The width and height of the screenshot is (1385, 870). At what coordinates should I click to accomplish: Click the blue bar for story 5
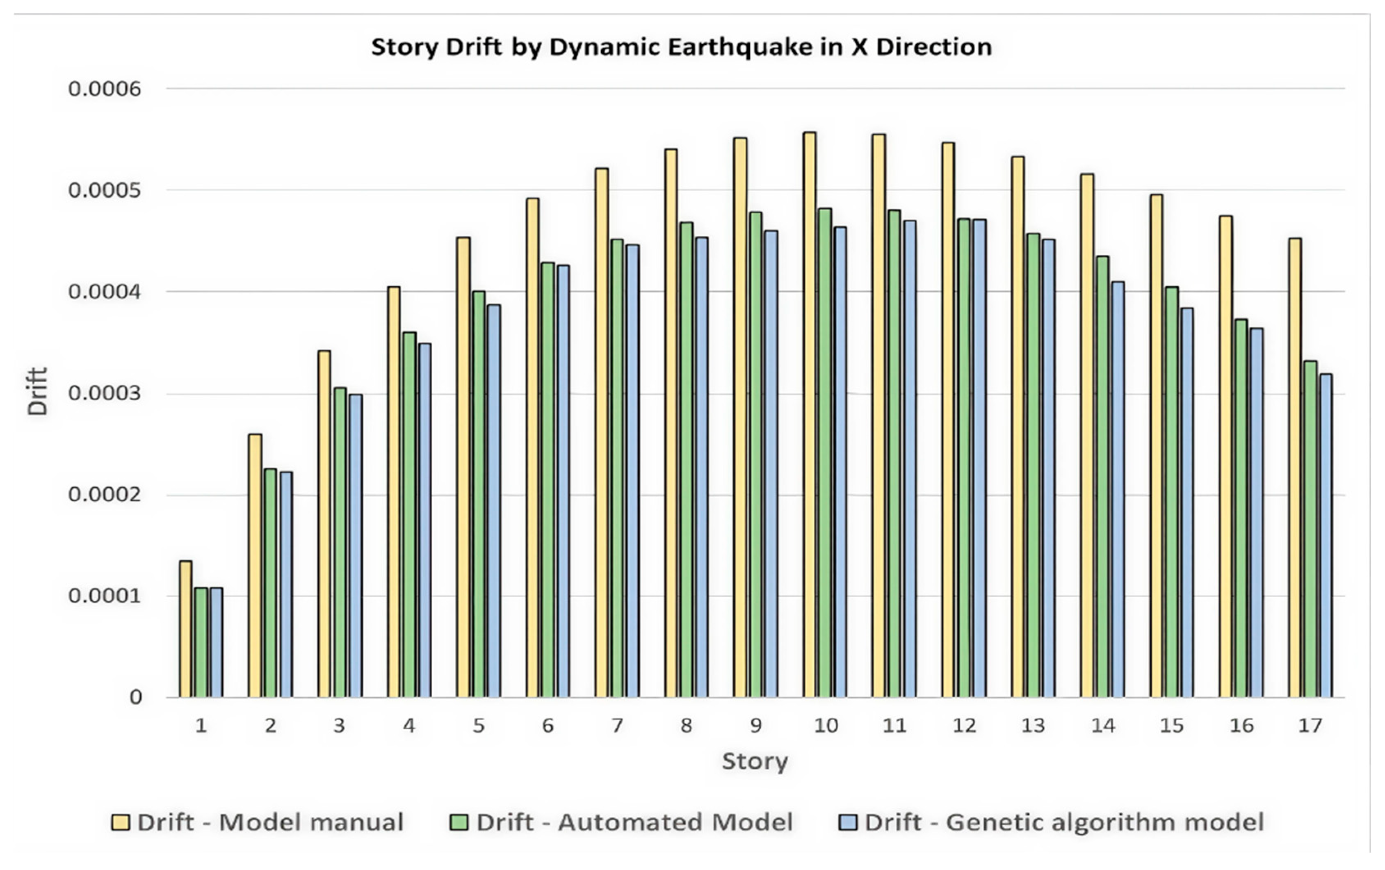point(493,500)
